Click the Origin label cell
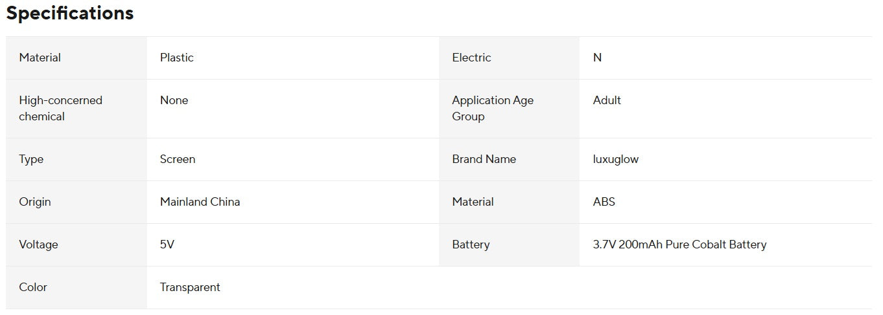 (35, 202)
